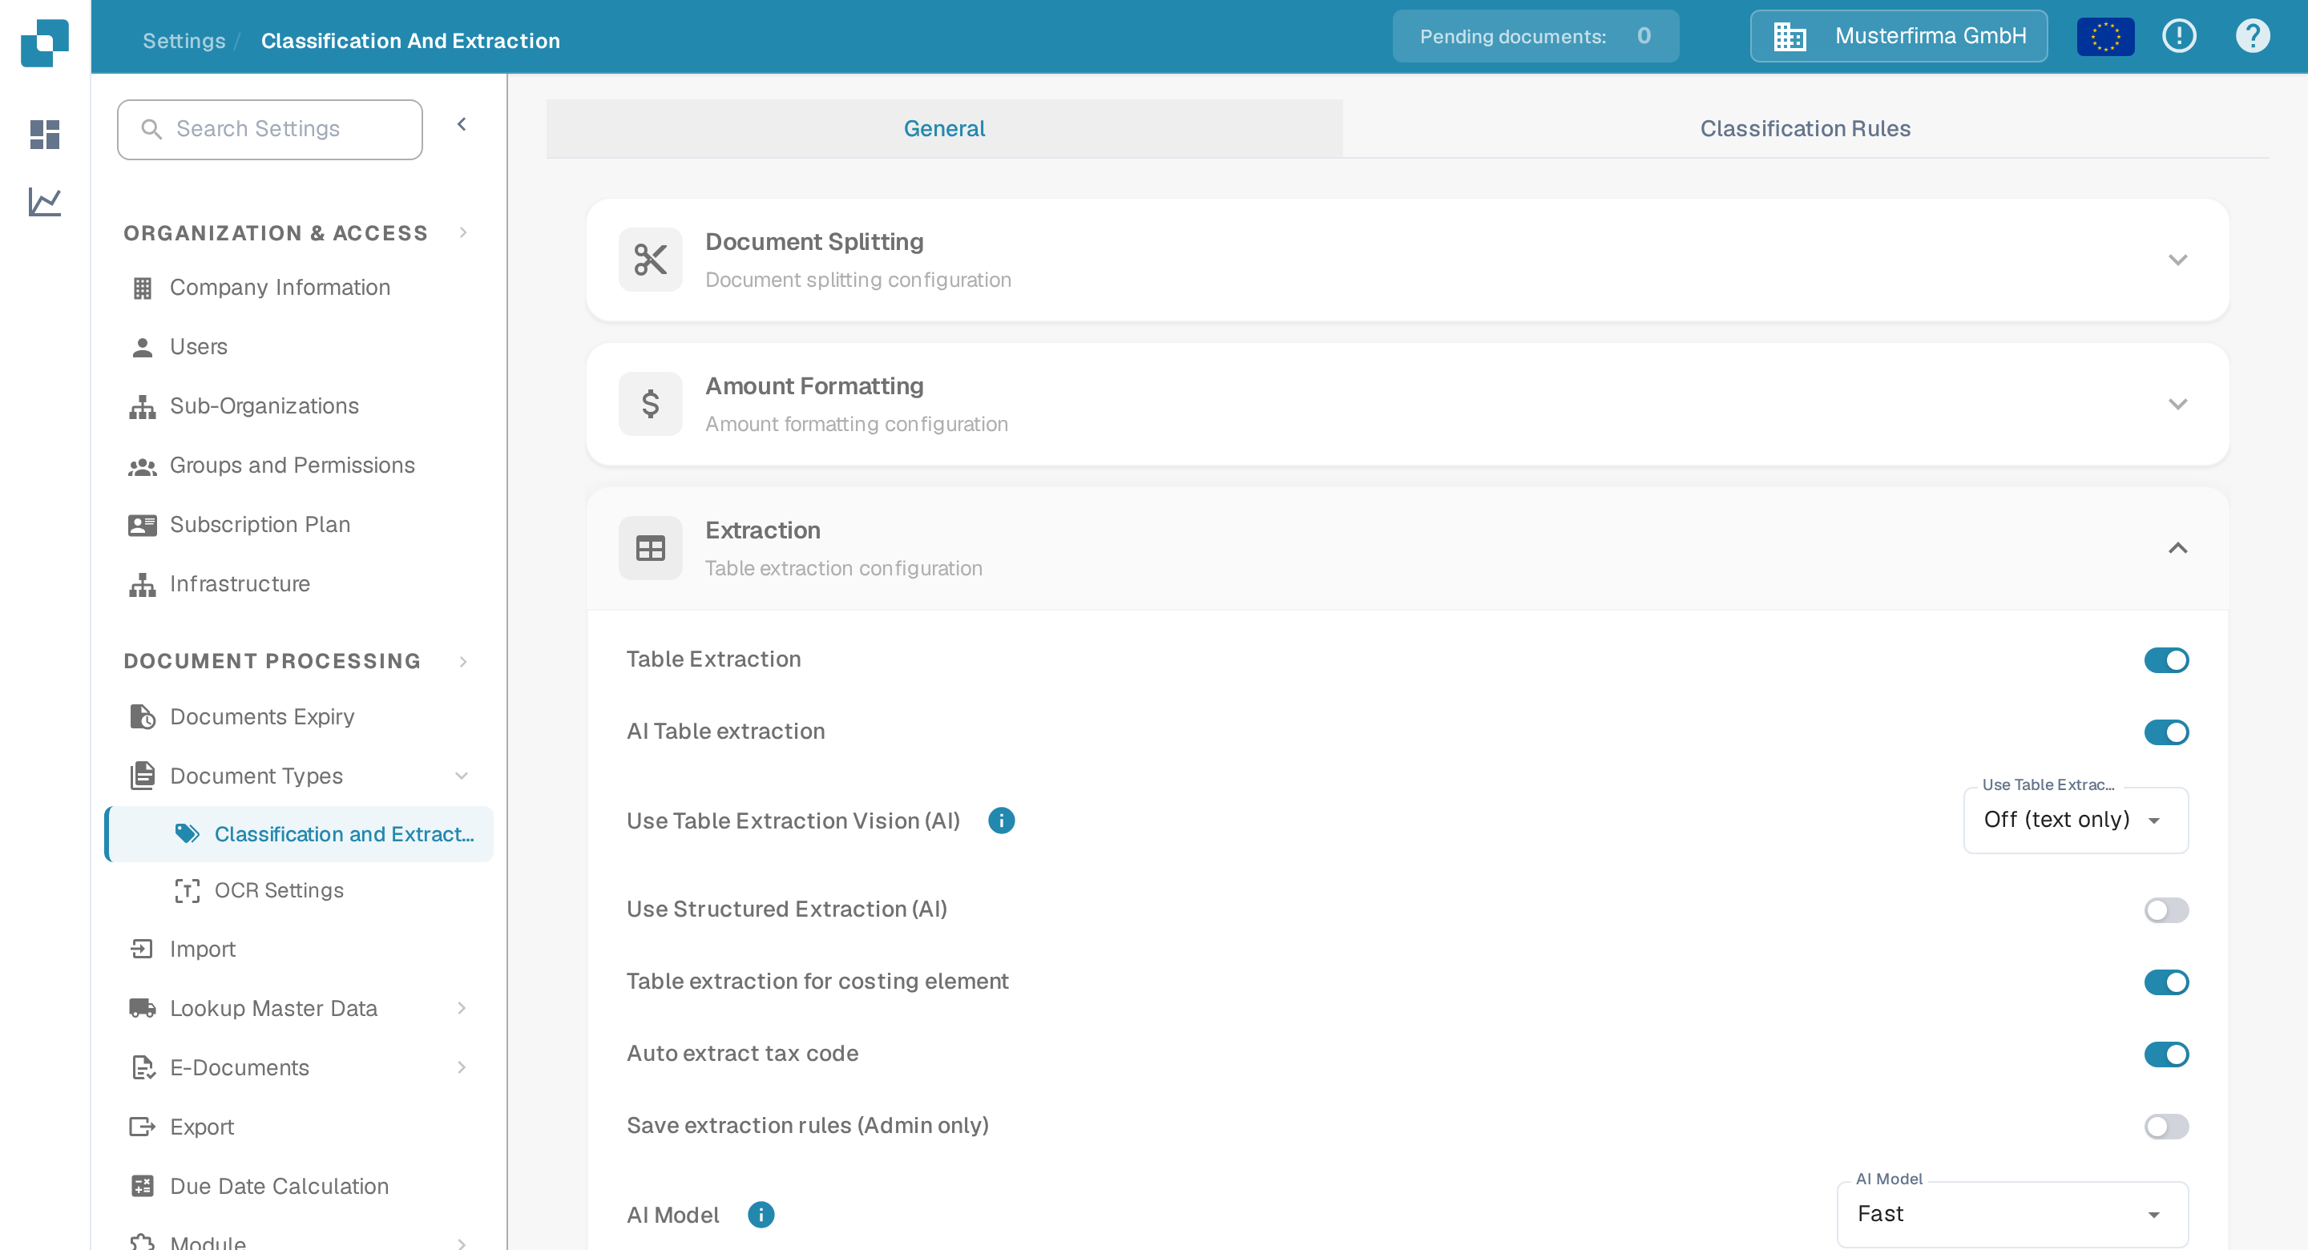Select the General tab

tap(943, 129)
